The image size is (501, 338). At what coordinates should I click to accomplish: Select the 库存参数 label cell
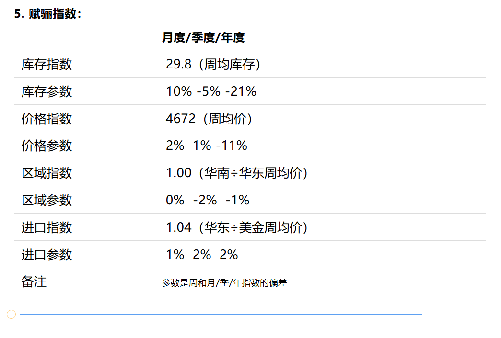(84, 91)
